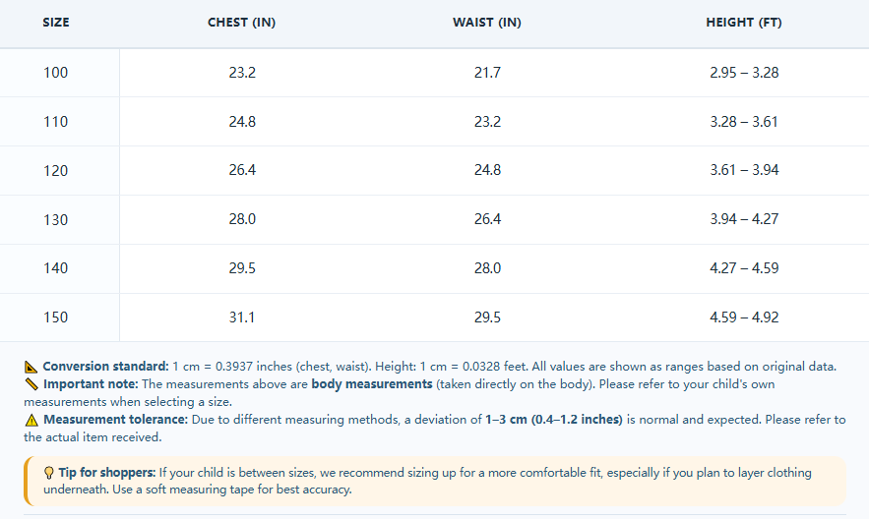Click the lightbulb icon in shoppers tip
This screenshot has width=869, height=519.
[49, 473]
